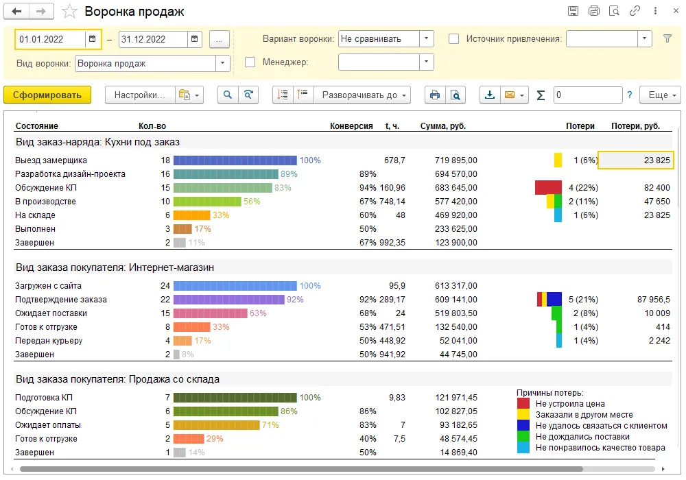Click the find magnifier icon in toolbar
Image resolution: width=686 pixels, height=480 pixels.
227,95
